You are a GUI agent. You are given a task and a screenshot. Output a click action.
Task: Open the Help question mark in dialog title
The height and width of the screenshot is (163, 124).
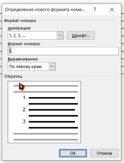point(95,10)
